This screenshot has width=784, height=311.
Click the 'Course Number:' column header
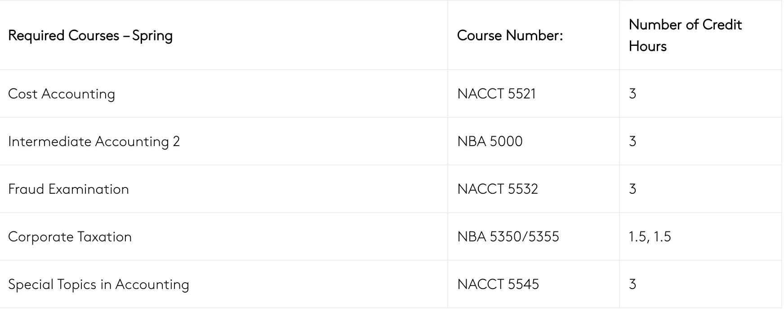pyautogui.click(x=510, y=36)
